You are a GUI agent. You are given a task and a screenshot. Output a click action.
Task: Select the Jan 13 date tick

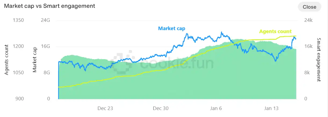(x=271, y=108)
